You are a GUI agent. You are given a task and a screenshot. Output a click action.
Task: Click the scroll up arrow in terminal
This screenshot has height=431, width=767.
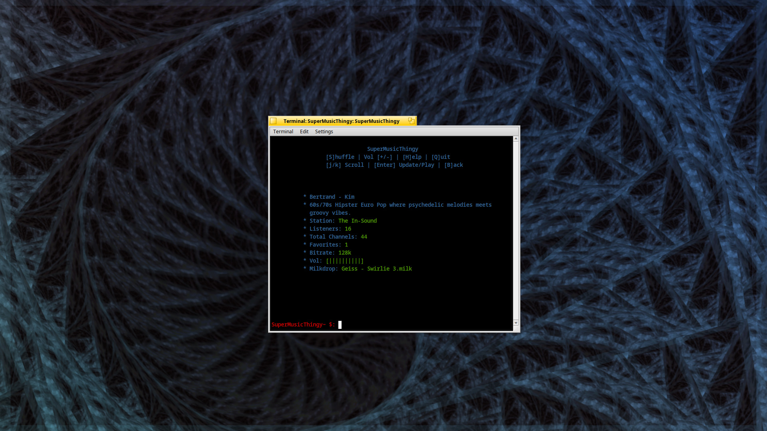click(x=516, y=139)
